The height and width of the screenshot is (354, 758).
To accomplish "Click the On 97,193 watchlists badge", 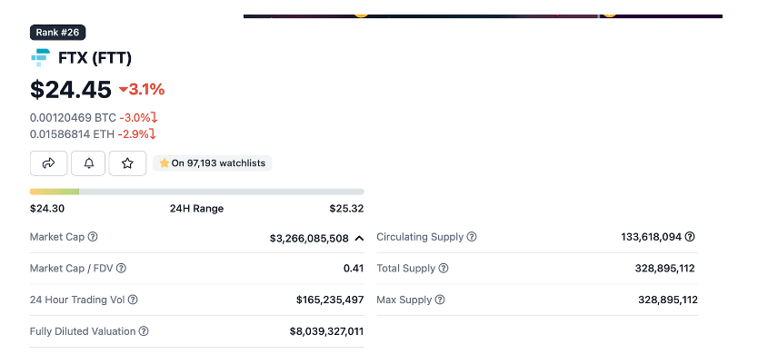I will tap(212, 163).
